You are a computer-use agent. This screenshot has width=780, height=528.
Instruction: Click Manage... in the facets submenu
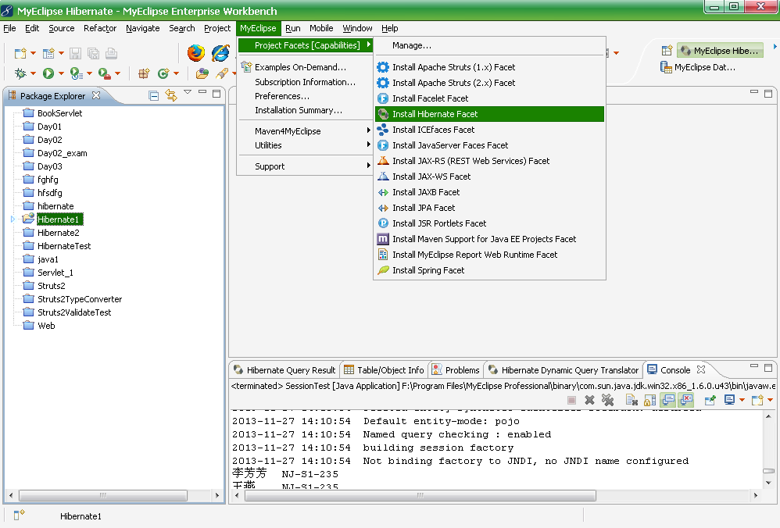tap(489, 45)
